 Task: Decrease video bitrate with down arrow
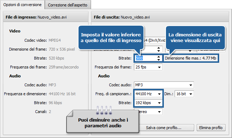click(x=158, y=60)
